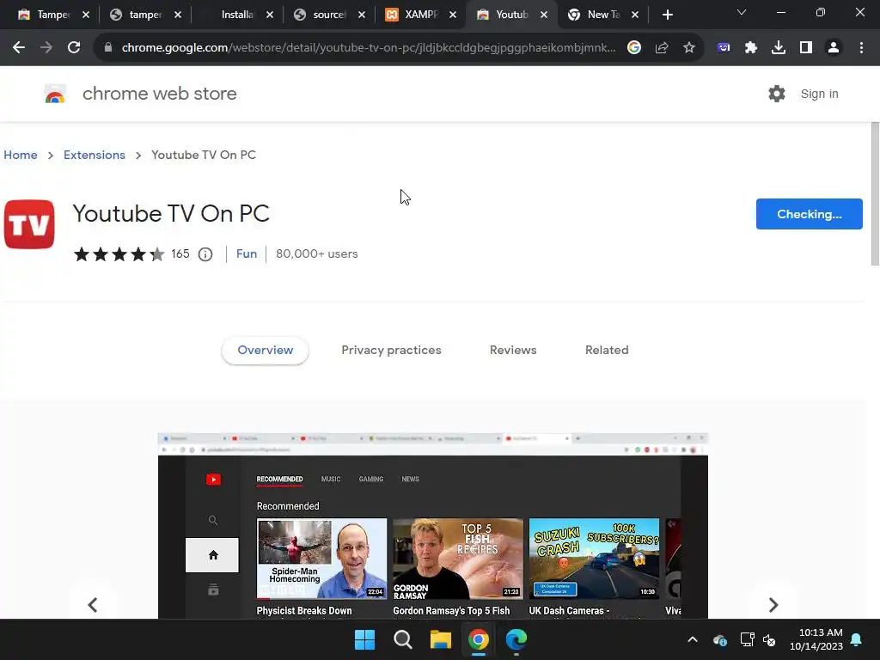The image size is (880, 660).
Task: Click the Google icon in the address bar
Action: point(634,48)
